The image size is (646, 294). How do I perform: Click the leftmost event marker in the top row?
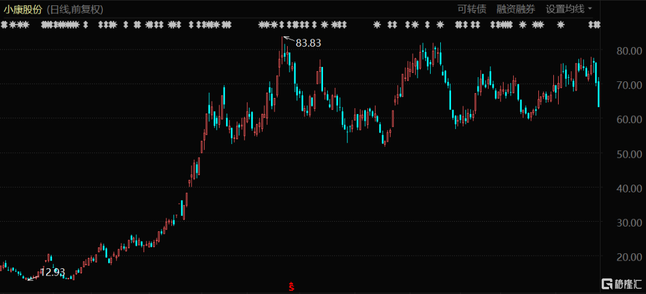tap(4, 25)
